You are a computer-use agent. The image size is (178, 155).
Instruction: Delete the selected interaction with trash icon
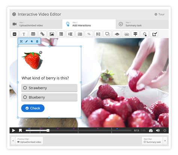click(x=37, y=41)
